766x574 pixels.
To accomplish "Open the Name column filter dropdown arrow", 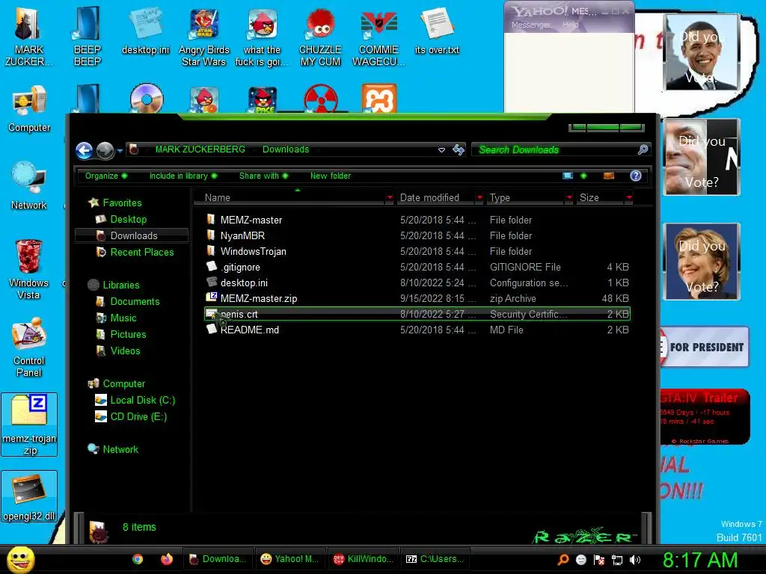I will pyautogui.click(x=389, y=197).
